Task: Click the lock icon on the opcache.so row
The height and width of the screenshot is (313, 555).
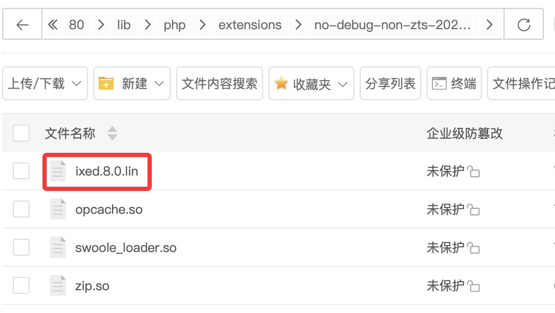Action: pos(474,211)
